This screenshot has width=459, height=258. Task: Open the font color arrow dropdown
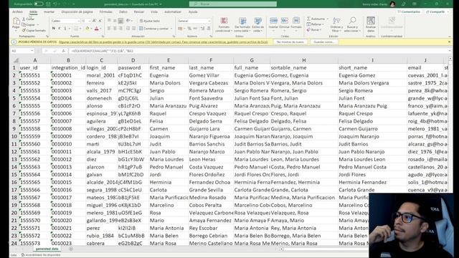[x=100, y=29]
